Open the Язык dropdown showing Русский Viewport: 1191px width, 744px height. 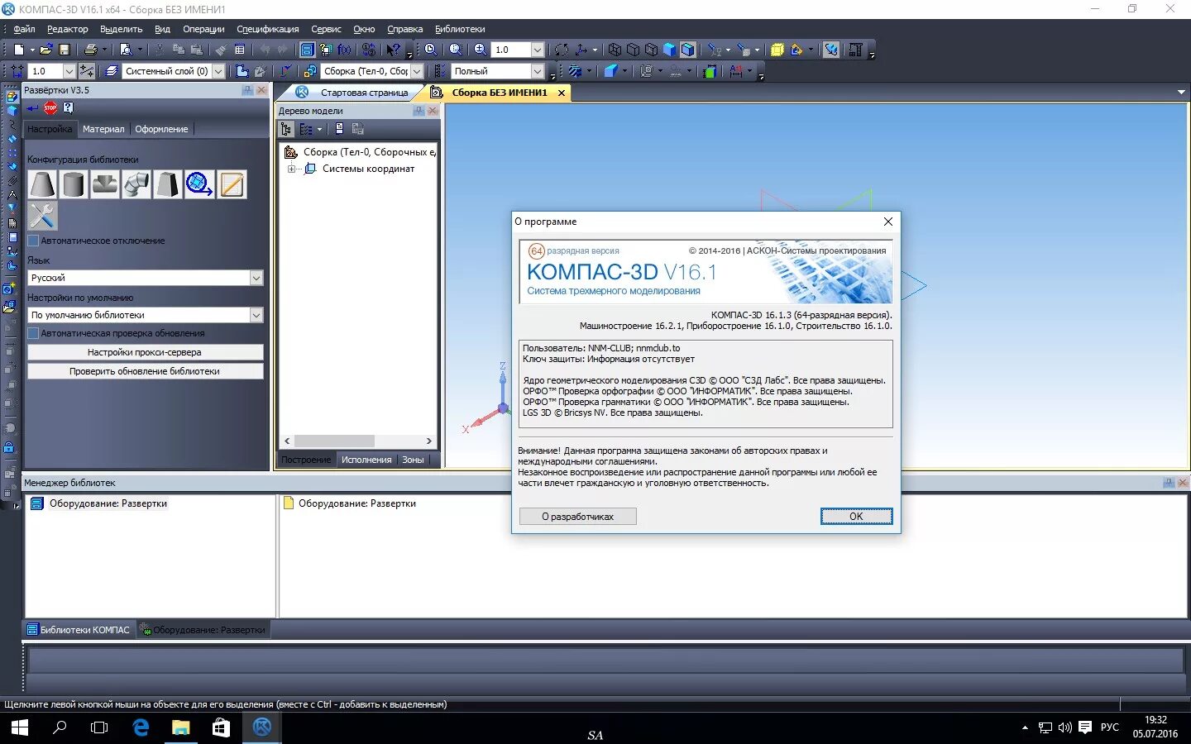(x=256, y=278)
